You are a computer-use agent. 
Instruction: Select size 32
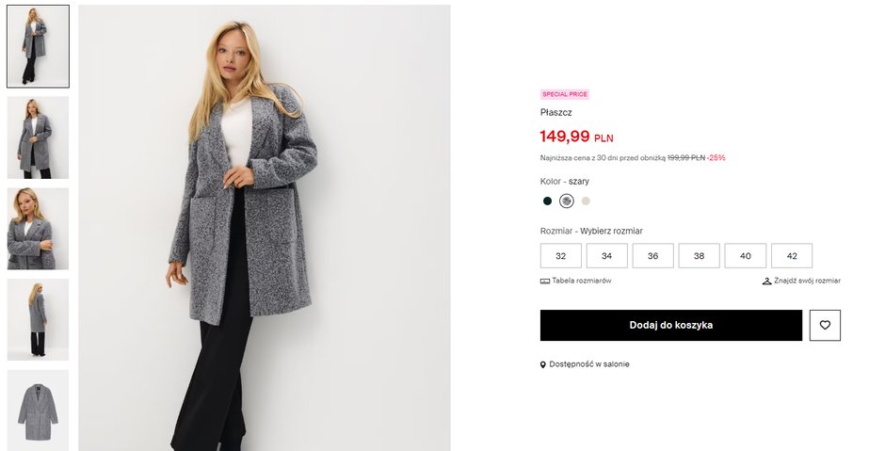click(561, 256)
